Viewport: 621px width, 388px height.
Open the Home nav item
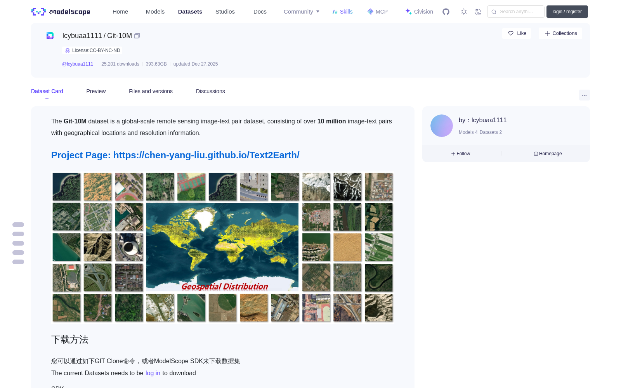pos(120,12)
